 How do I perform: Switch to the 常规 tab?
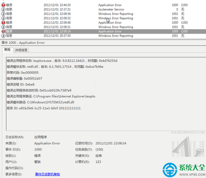point(7,50)
